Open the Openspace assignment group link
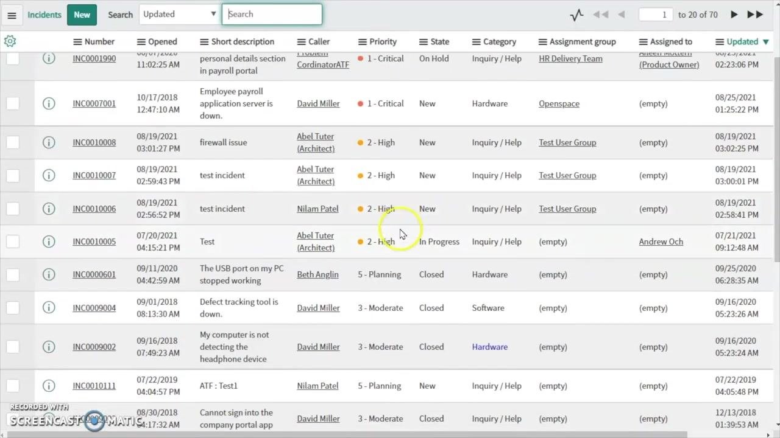This screenshot has height=438, width=780. 559,103
